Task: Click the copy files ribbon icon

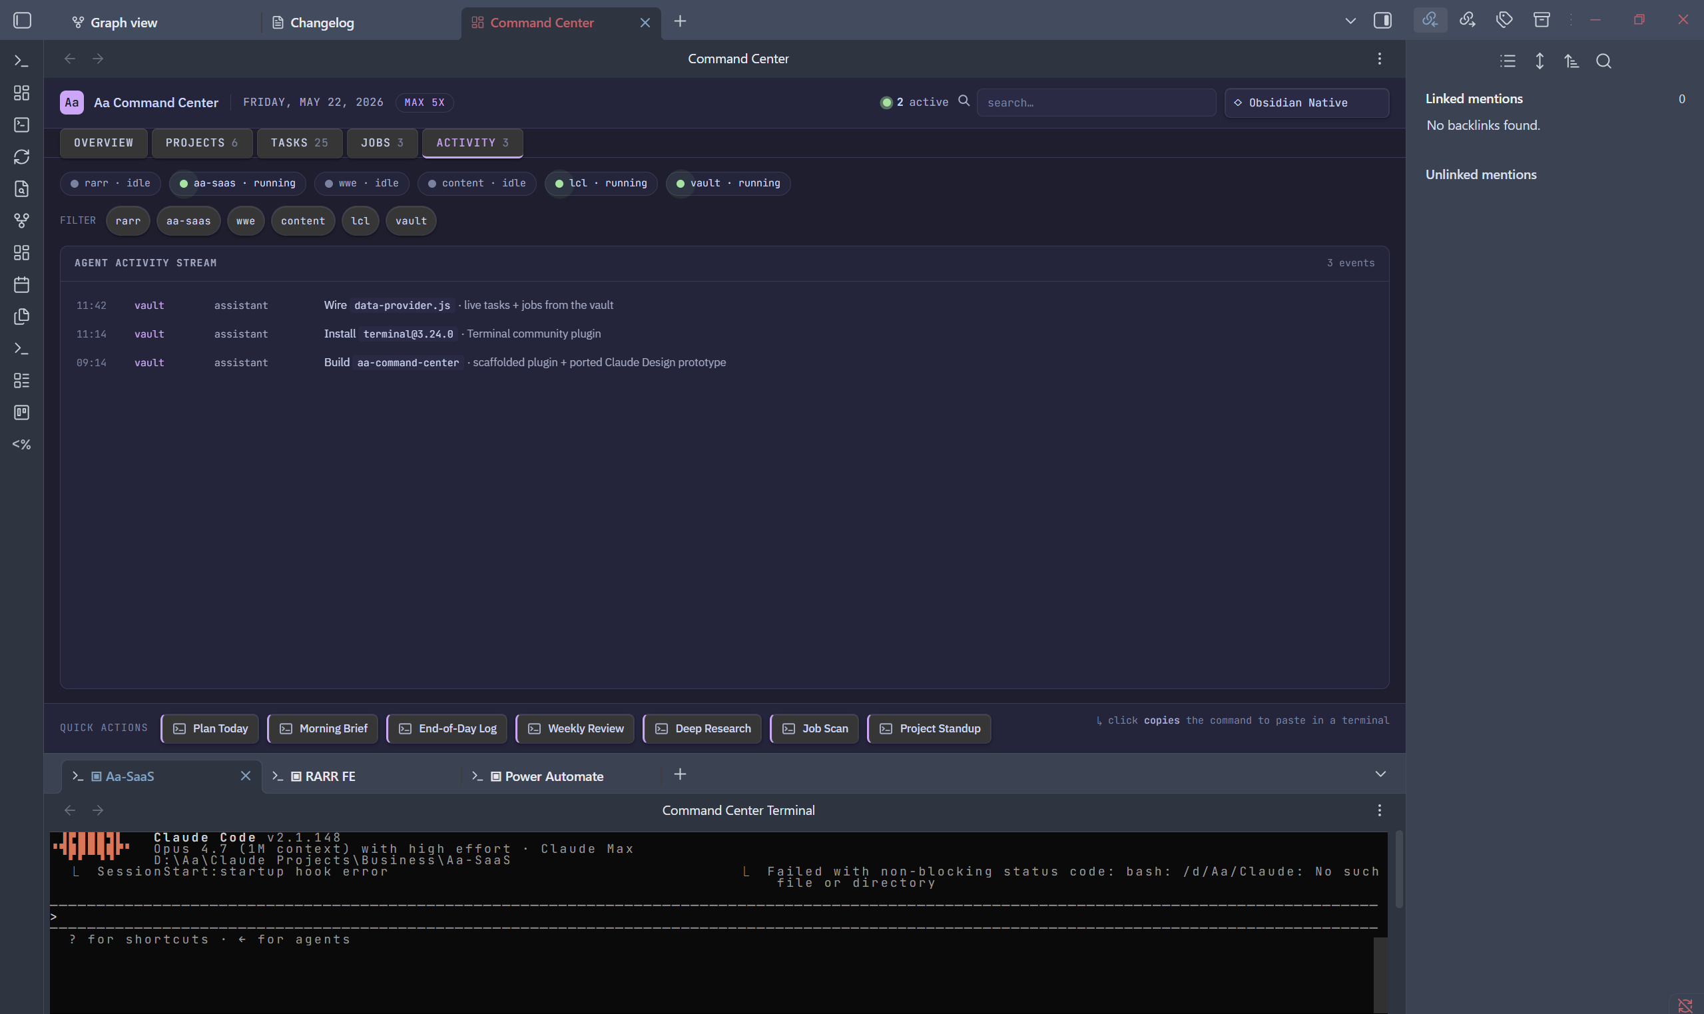Action: pyautogui.click(x=22, y=316)
